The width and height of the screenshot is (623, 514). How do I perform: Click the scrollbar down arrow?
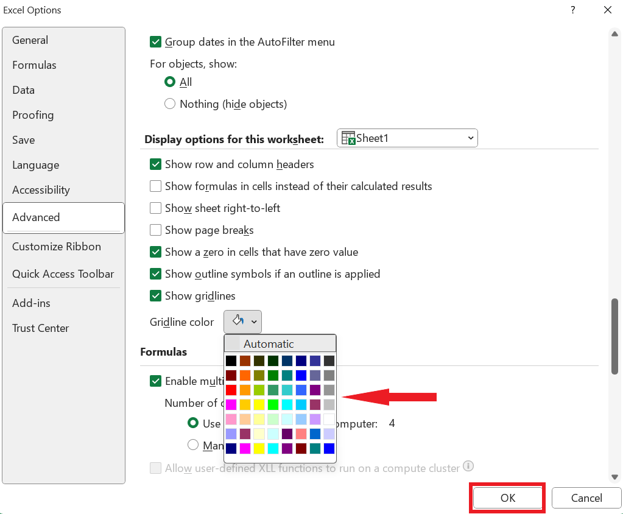pos(614,477)
